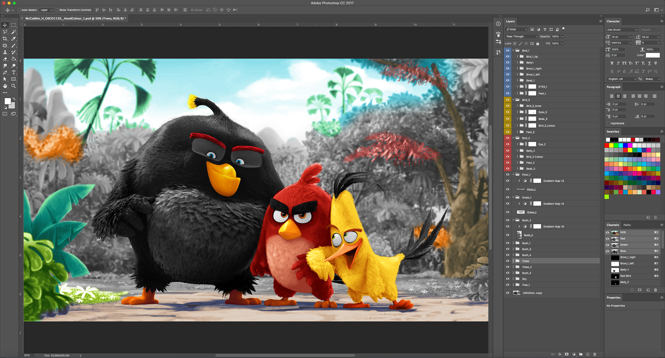The image size is (665, 358).
Task: Open the Info panel icon
Action: (498, 24)
